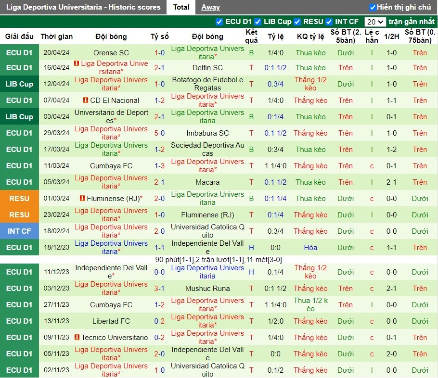This screenshot has height=378, width=438.
Task: Click Independiente Del Valle on 05/11/23 row
Action: click(207, 353)
